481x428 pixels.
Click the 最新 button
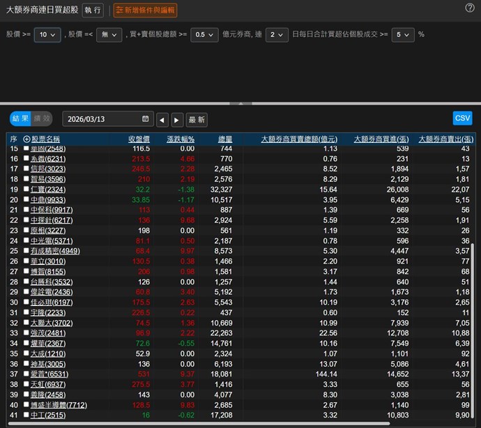click(x=197, y=120)
